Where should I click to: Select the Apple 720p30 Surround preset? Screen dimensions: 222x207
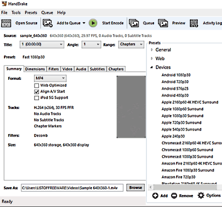[x=182, y=123]
